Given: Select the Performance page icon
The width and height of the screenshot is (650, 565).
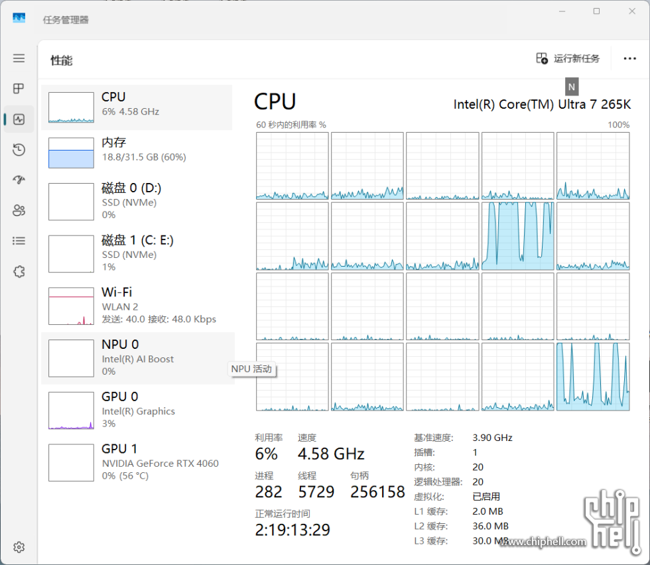Looking at the screenshot, I should [19, 119].
